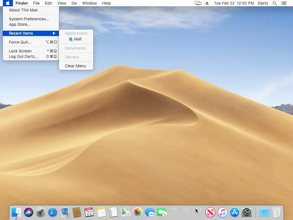Open Reminders list icon in Dock
Viewport: 293px width, 220px height.
tap(113, 212)
